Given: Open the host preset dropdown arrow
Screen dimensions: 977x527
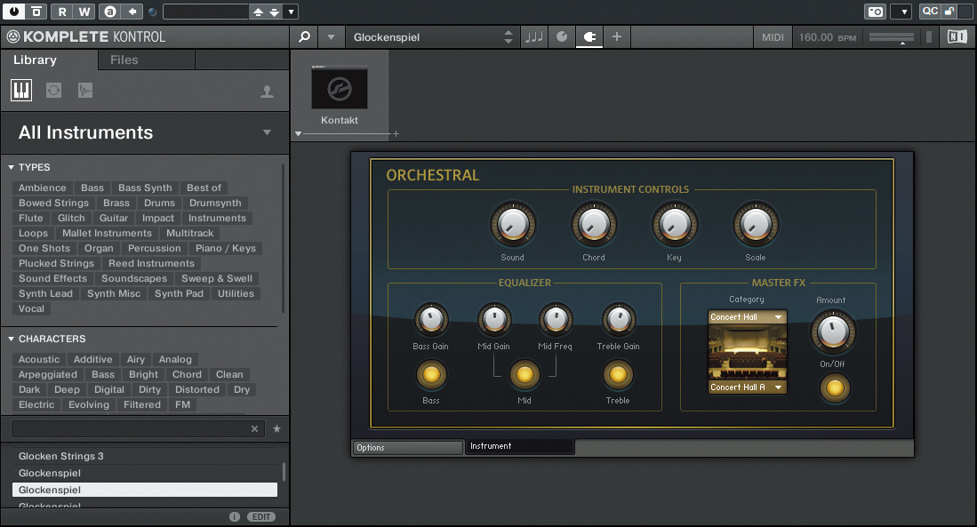Looking at the screenshot, I should (291, 12).
